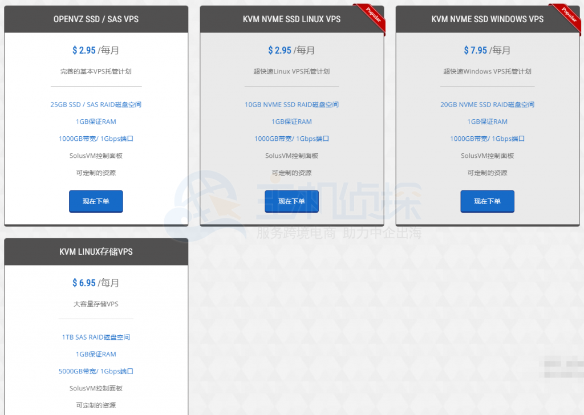Click the KVM NVME SSD LINUX VPS title bar
584x415 pixels.
point(291,19)
